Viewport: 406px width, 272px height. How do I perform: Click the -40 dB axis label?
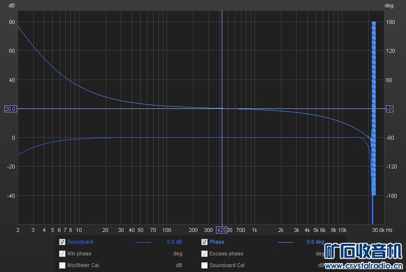pyautogui.click(x=11, y=196)
